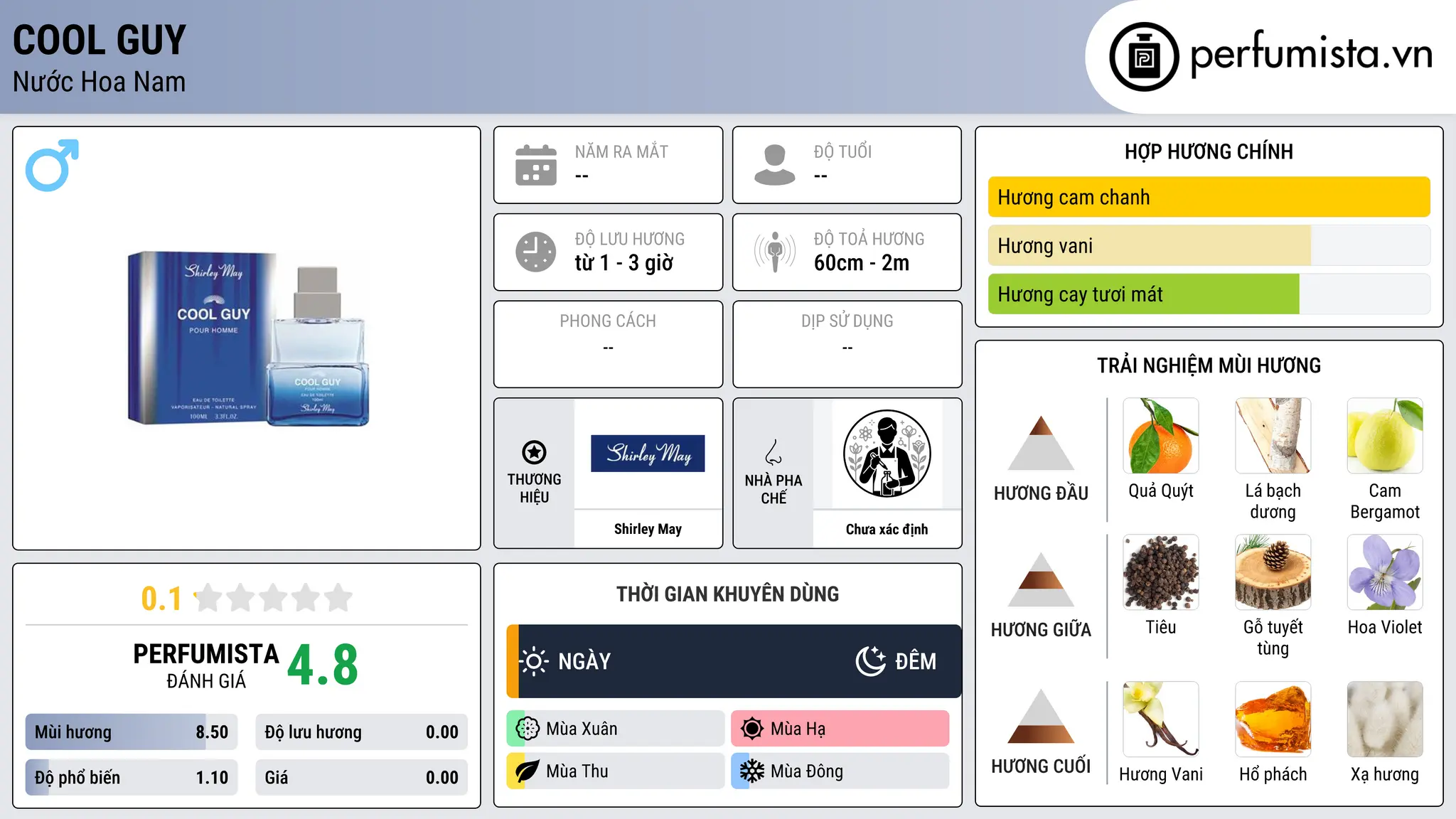Screen dimensions: 1456x819
Task: Select the Tiêu pepper note image
Action: (x=1161, y=572)
